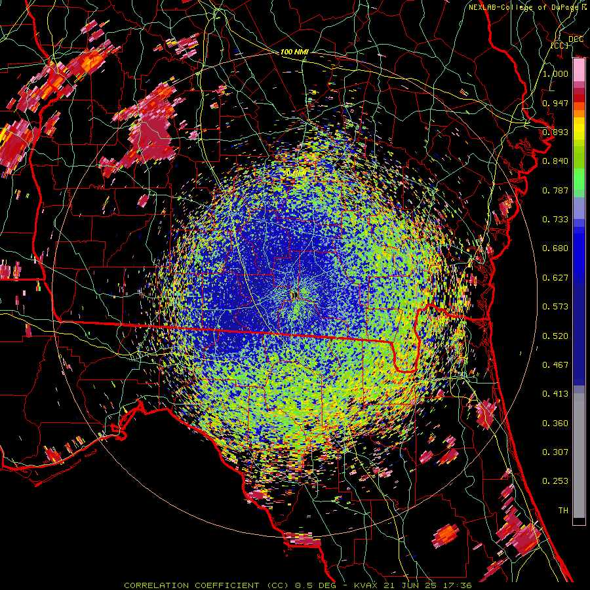This screenshot has width=590, height=590.
Task: Click the TH label on the scale
Action: [x=563, y=511]
